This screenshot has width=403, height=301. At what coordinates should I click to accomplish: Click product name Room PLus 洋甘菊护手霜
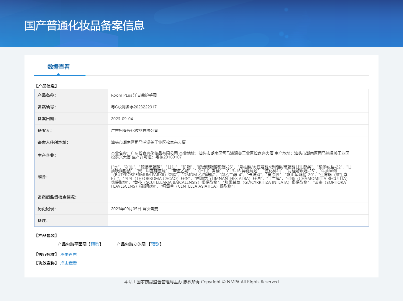(x=134, y=95)
